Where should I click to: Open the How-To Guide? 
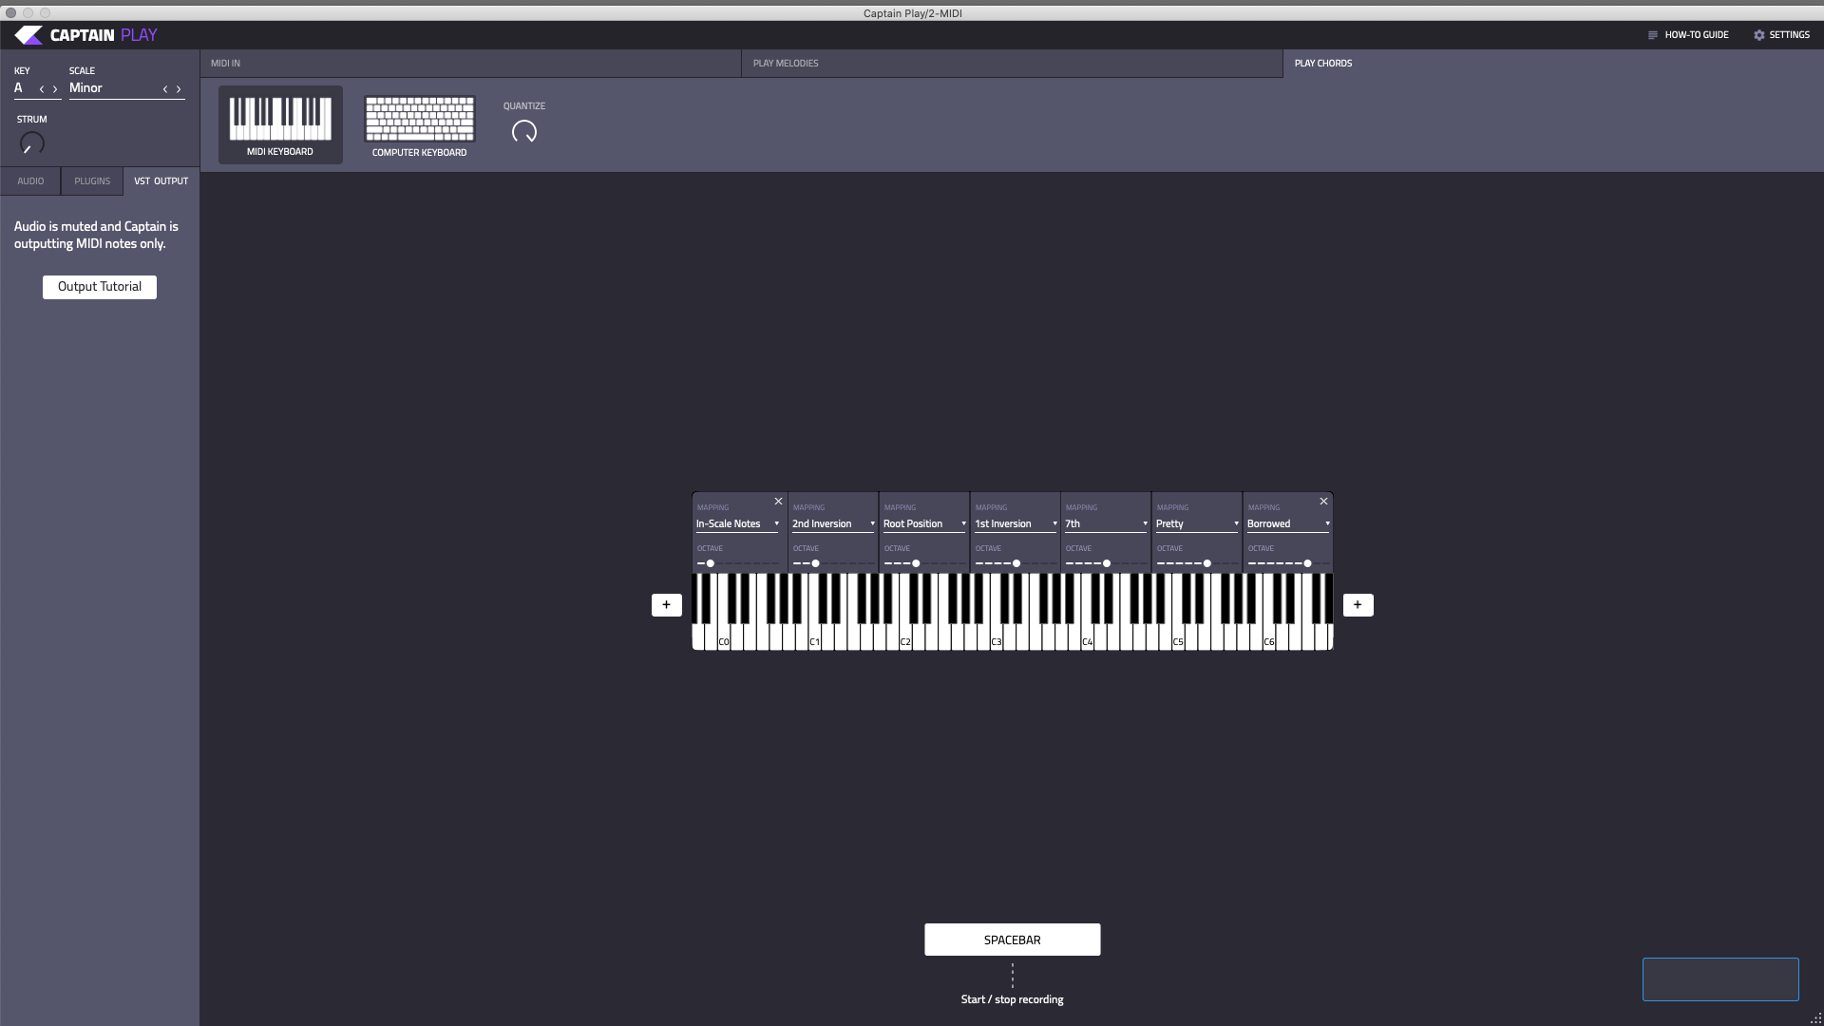click(1688, 35)
